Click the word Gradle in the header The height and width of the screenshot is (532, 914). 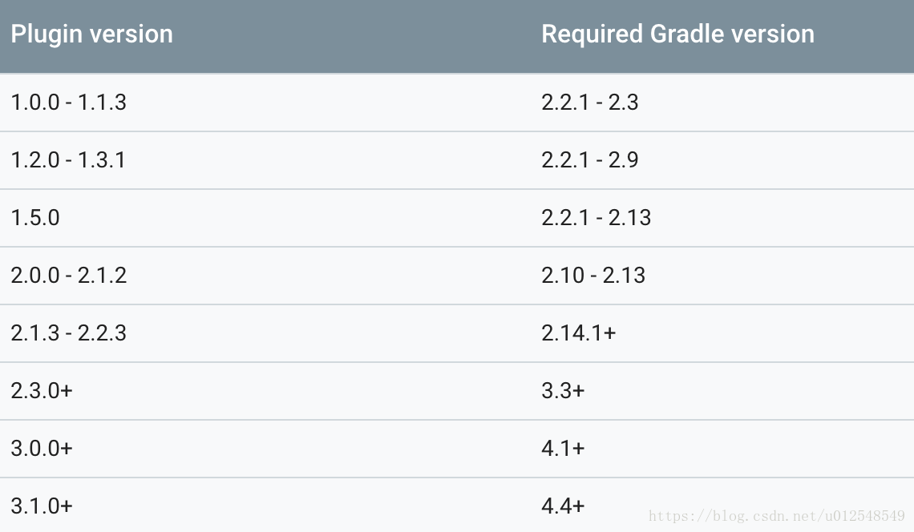(686, 34)
